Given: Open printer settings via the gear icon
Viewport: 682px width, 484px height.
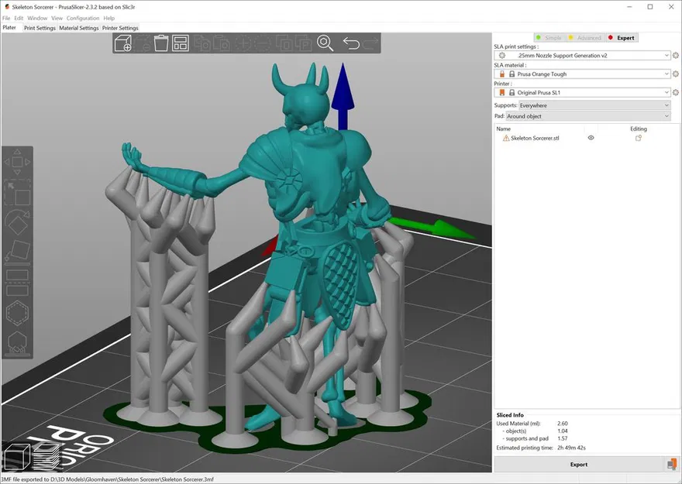Looking at the screenshot, I should (674, 92).
